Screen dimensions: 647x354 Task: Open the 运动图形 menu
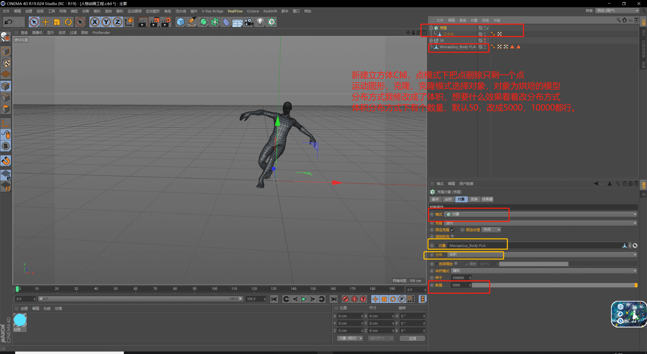coord(153,11)
